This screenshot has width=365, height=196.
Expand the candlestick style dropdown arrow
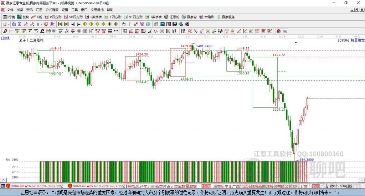(42, 24)
